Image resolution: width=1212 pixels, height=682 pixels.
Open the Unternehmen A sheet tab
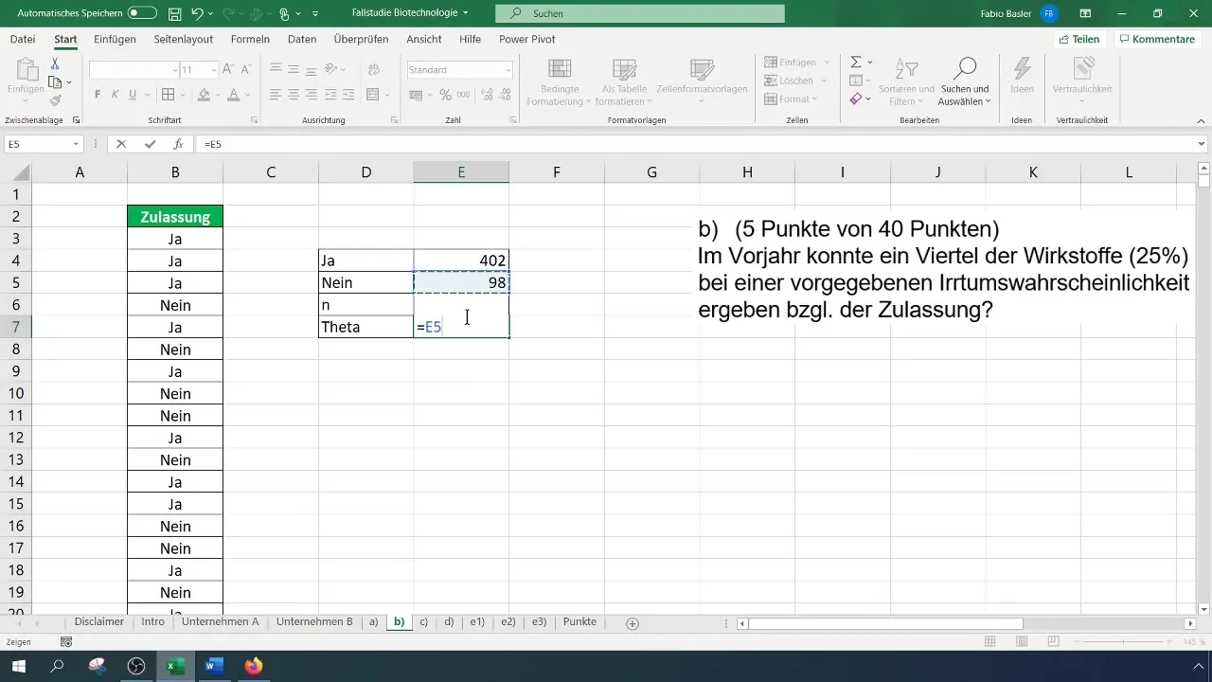tap(221, 622)
